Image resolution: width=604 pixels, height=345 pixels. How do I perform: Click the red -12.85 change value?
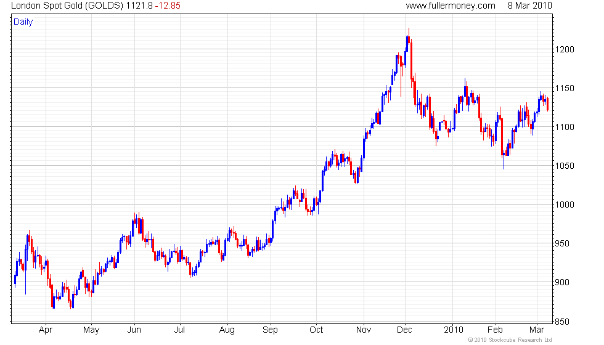[168, 6]
